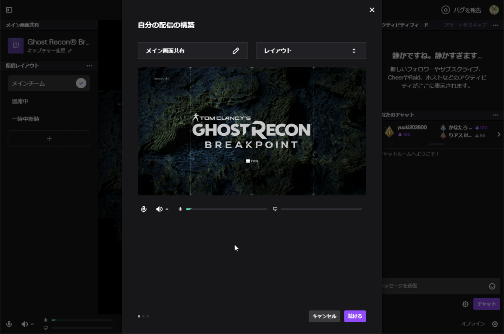Toggle the microphone mute in the dialog
Image resolution: width=504 pixels, height=334 pixels.
click(144, 209)
